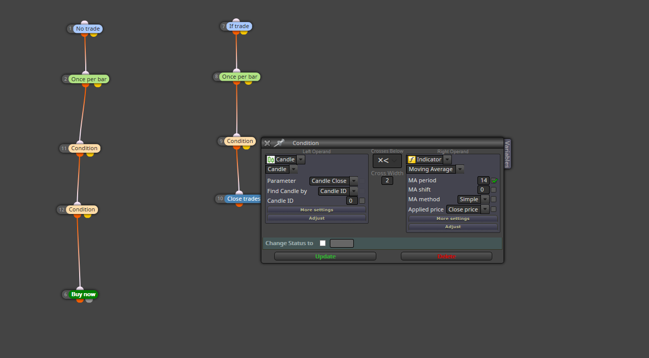Click the white input dot above Condition 12
The width and height of the screenshot is (649, 358).
(78, 204)
